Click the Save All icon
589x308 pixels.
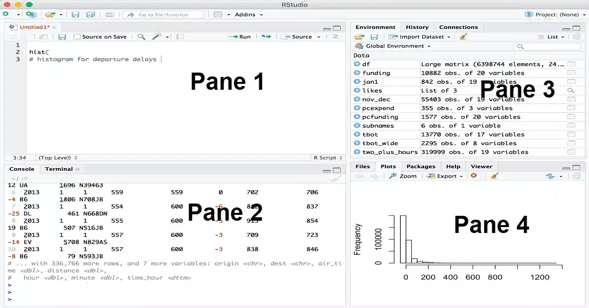coord(90,15)
